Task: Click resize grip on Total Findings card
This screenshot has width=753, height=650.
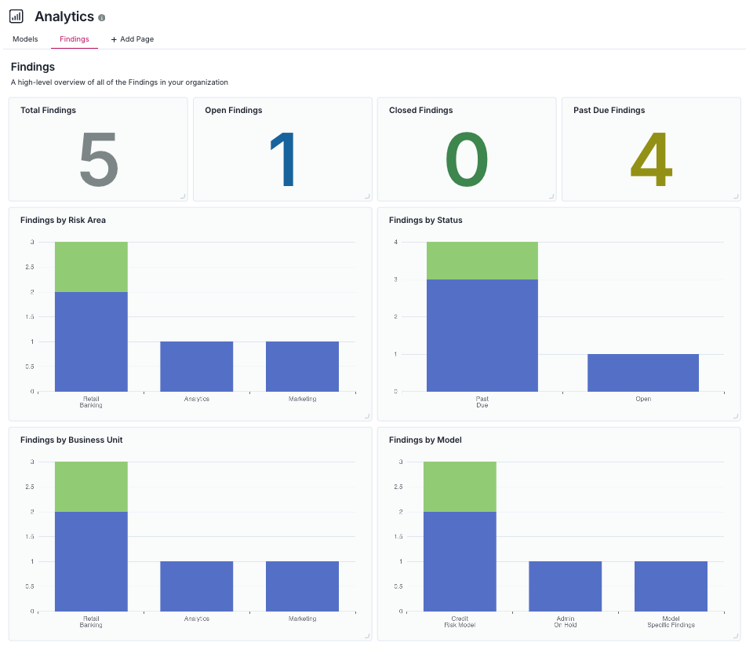Action: [185, 195]
